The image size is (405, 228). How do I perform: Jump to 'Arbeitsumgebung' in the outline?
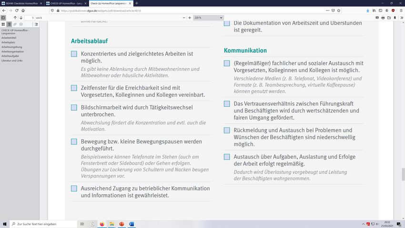11,48
